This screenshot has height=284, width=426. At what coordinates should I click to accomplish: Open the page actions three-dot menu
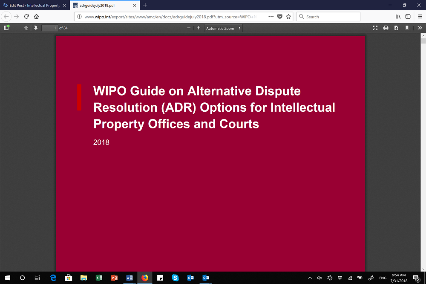click(x=271, y=17)
